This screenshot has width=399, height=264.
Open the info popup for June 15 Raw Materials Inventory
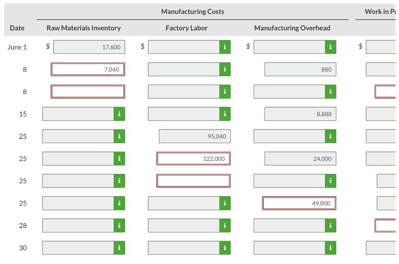tap(120, 114)
